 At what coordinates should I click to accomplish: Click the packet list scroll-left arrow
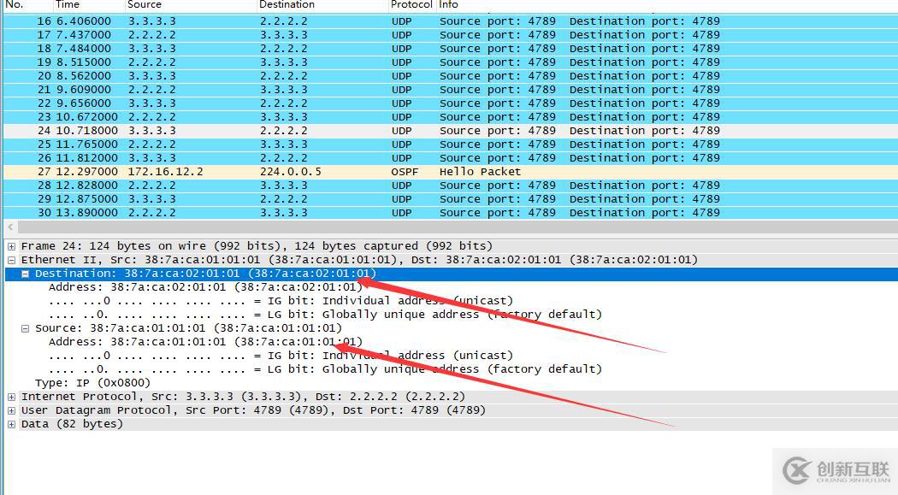click(x=10, y=227)
